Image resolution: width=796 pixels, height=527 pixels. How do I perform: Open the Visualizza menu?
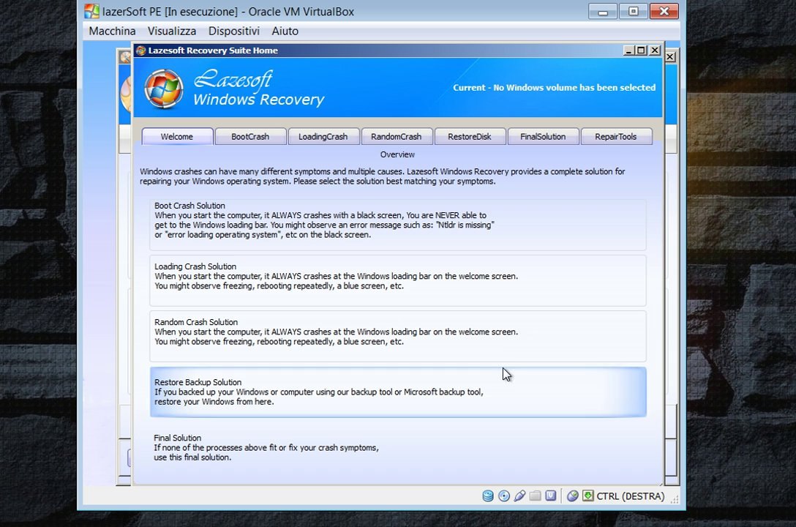172,31
